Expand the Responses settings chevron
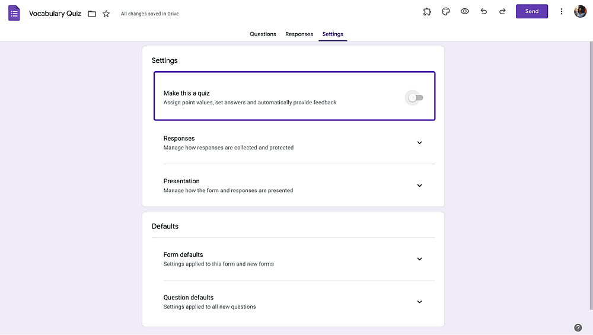The height and width of the screenshot is (335, 593). click(x=419, y=142)
